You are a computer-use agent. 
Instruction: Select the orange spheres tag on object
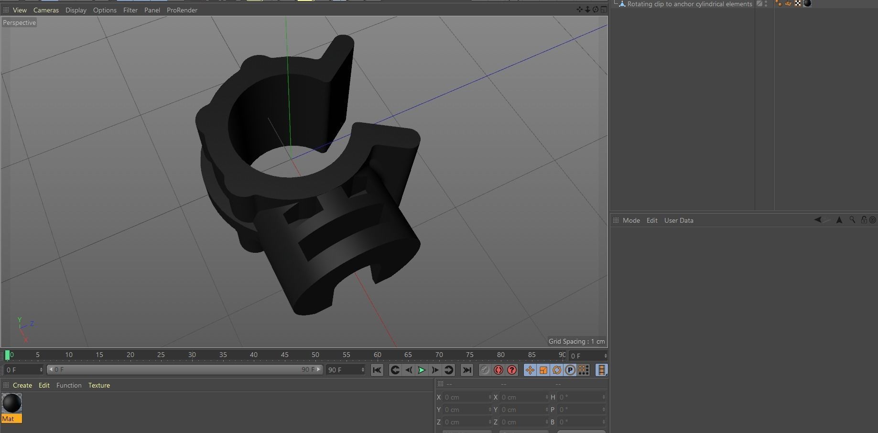[x=779, y=3]
